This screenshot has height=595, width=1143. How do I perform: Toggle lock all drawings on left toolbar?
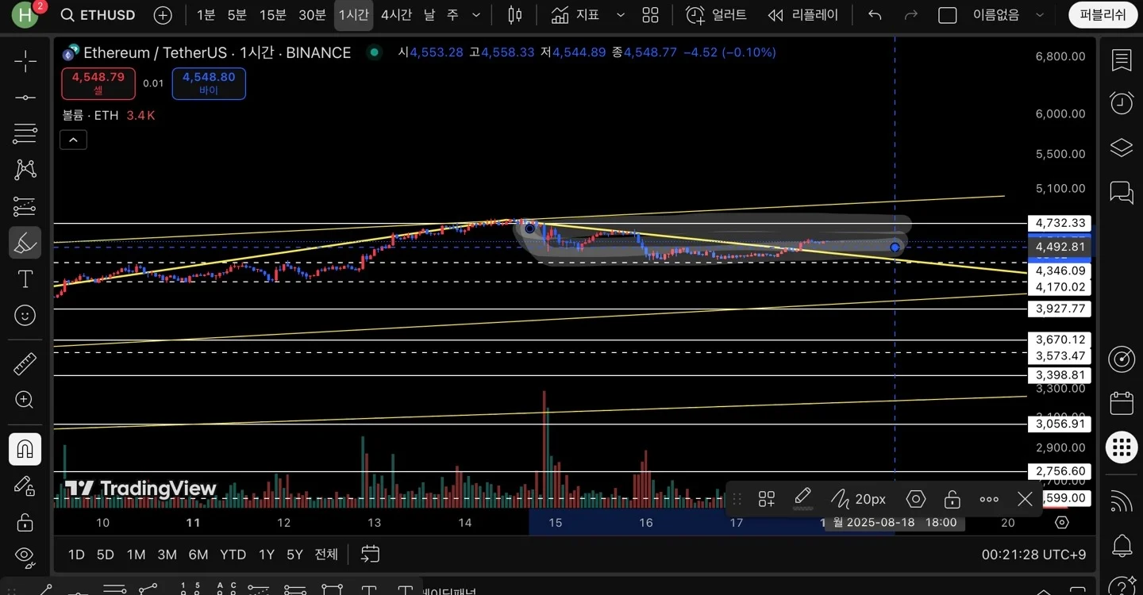[x=25, y=522]
